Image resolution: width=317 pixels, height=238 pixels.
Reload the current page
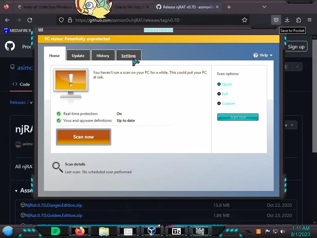point(30,20)
